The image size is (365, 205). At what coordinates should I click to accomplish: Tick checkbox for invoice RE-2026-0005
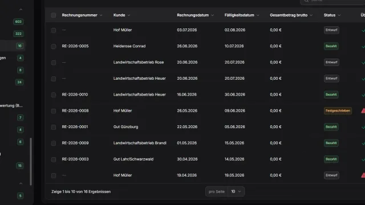click(53, 46)
